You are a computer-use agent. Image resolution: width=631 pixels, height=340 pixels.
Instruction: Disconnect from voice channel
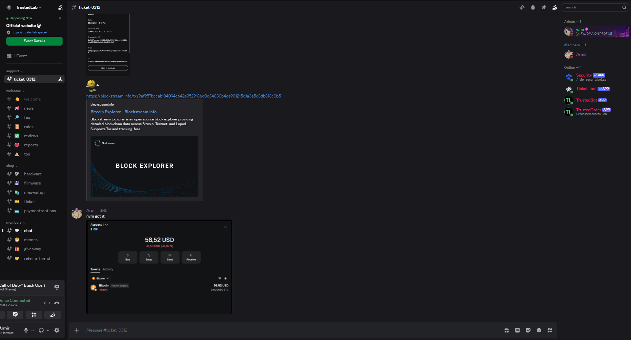[57, 303]
